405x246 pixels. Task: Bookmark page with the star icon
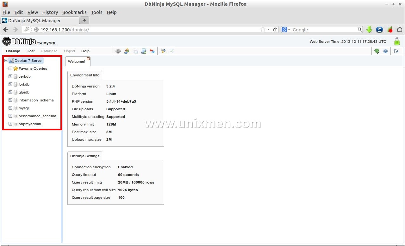[263, 29]
